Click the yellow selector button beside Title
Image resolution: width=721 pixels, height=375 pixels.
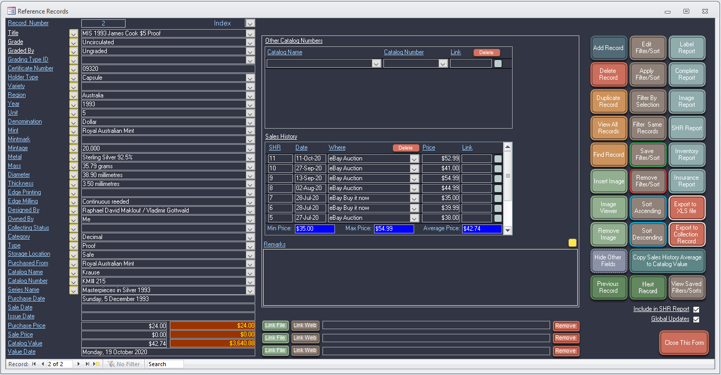click(x=73, y=33)
